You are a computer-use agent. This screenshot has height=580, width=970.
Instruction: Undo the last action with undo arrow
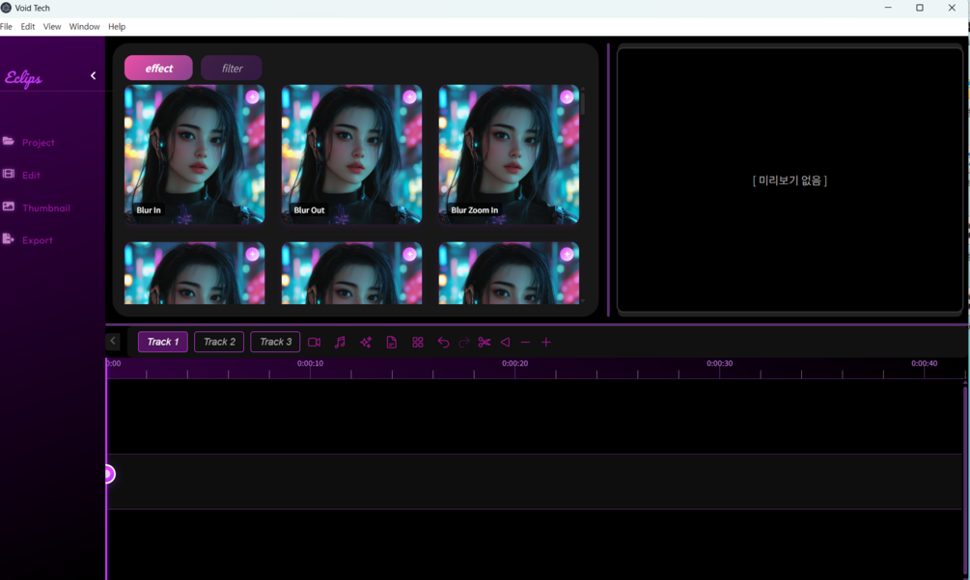pyautogui.click(x=443, y=342)
